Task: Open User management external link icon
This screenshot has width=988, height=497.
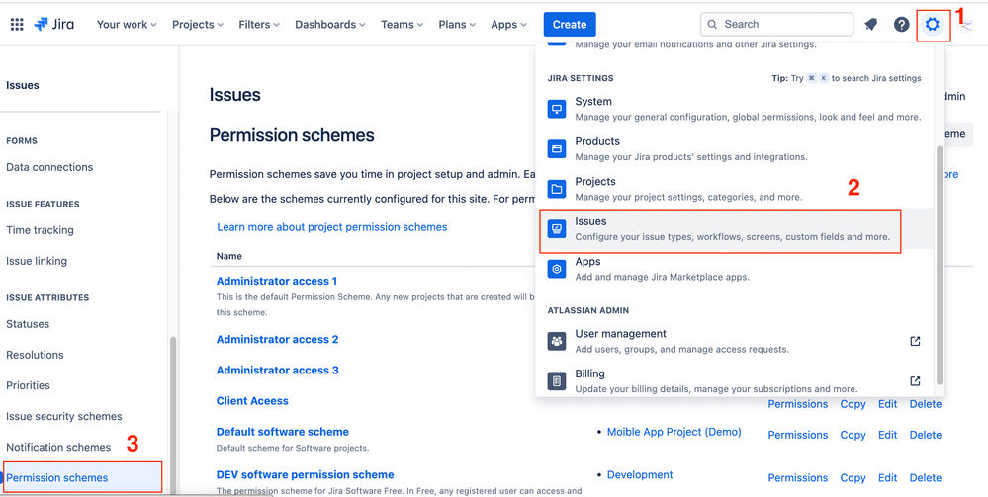Action: 916,341
